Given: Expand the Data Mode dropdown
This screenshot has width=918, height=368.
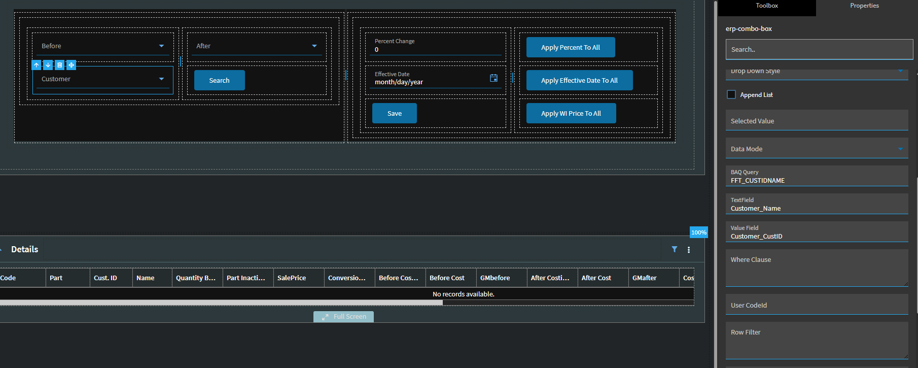Looking at the screenshot, I should (900, 149).
